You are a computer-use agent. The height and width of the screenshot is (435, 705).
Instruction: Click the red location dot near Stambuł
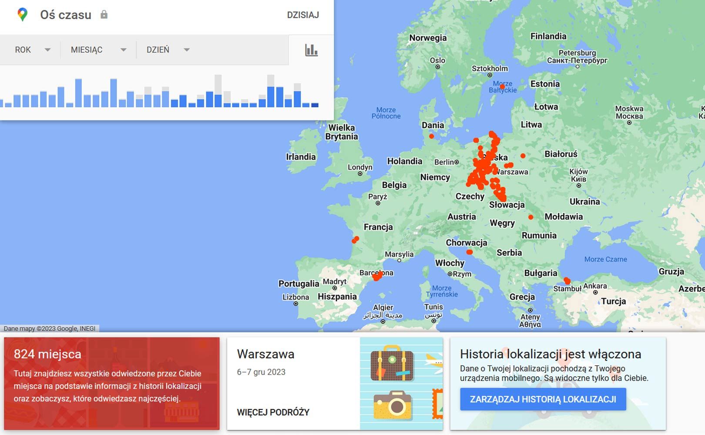(x=567, y=281)
